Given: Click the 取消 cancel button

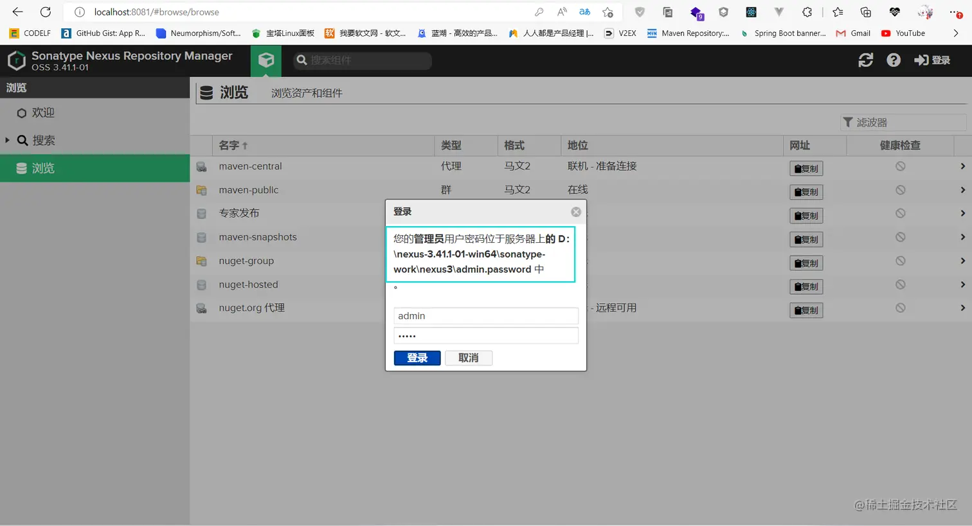Looking at the screenshot, I should pos(469,358).
